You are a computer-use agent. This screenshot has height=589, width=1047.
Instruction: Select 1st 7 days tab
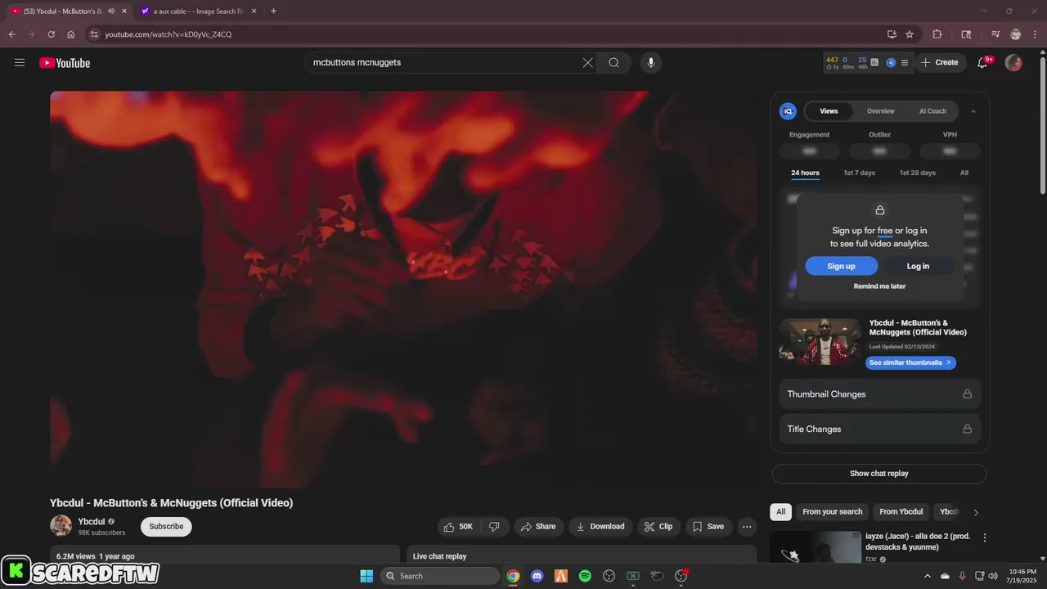[860, 173]
